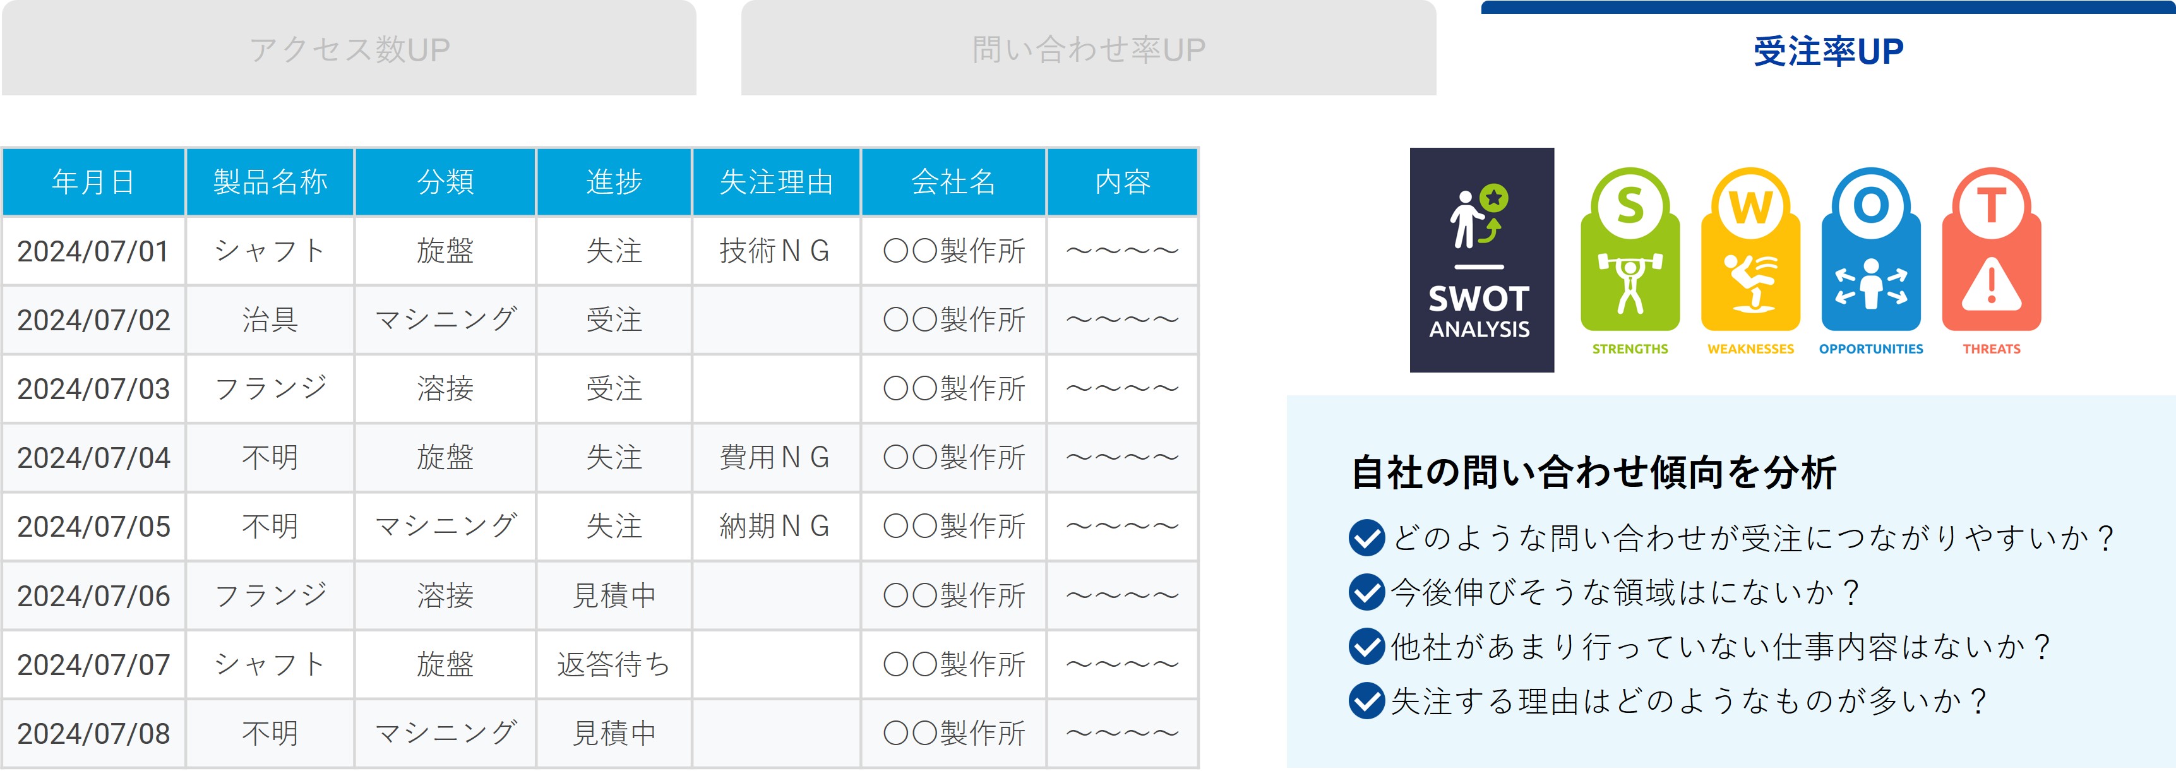Click the 会社名 column header

[x=953, y=182]
